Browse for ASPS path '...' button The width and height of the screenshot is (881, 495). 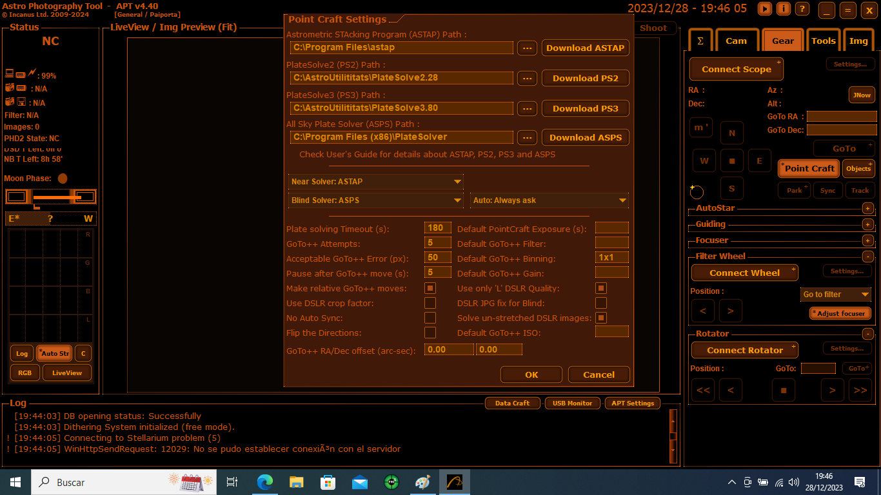click(x=527, y=137)
